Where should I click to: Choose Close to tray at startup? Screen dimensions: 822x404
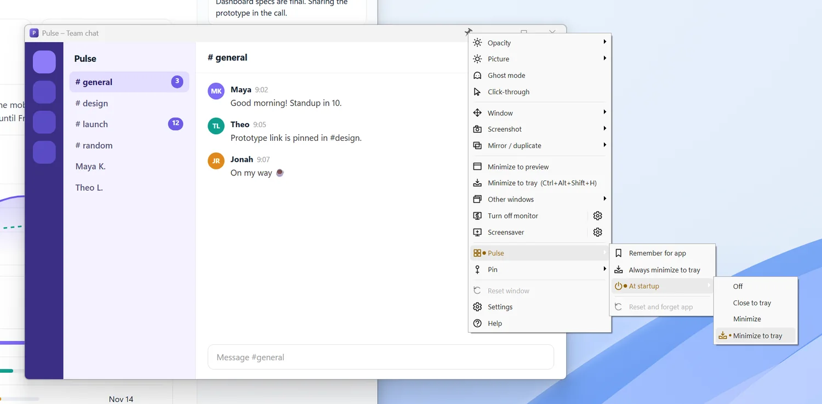(x=756, y=303)
